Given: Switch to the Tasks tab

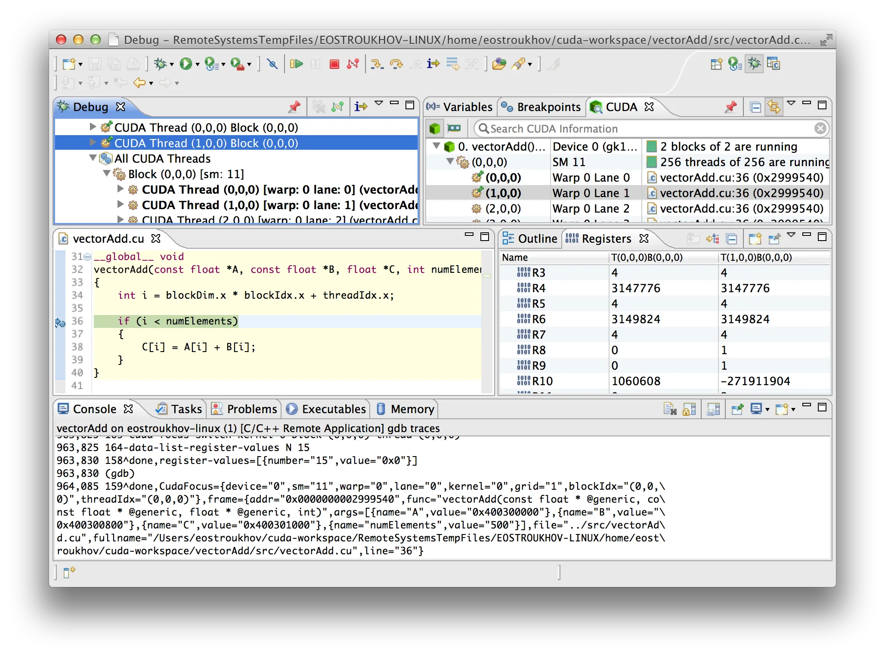Looking at the screenshot, I should pos(179,409).
